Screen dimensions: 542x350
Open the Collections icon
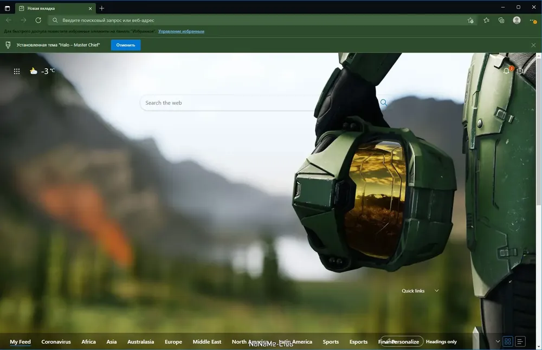501,21
